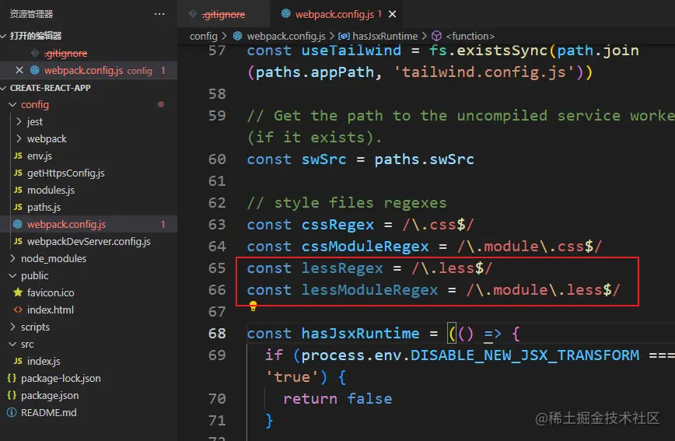Switch to the .gitignore tab
Viewport: 675px width, 441px height.
pos(224,14)
